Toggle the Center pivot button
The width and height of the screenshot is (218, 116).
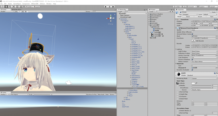(29, 7)
